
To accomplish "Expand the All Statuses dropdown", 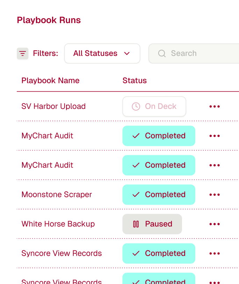I will (102, 53).
